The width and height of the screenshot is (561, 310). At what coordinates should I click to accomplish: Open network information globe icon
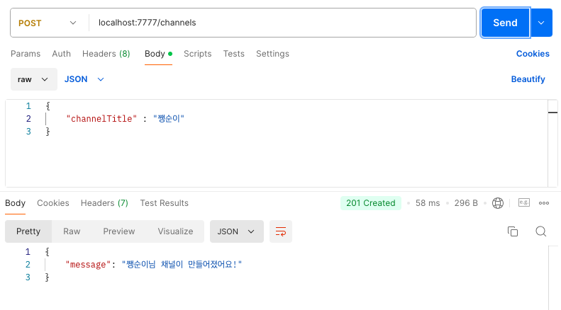pyautogui.click(x=498, y=203)
